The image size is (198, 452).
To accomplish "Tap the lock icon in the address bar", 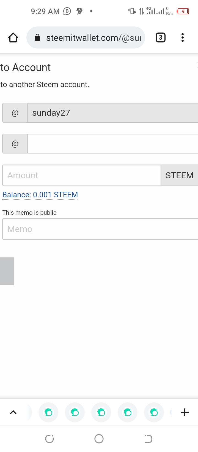I will point(37,38).
